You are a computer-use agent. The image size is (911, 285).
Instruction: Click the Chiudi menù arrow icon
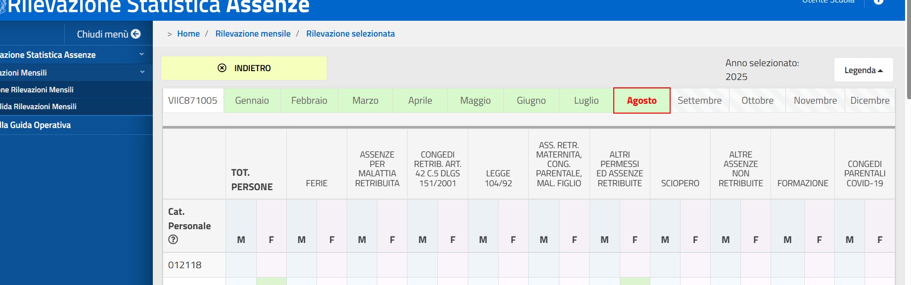[136, 34]
